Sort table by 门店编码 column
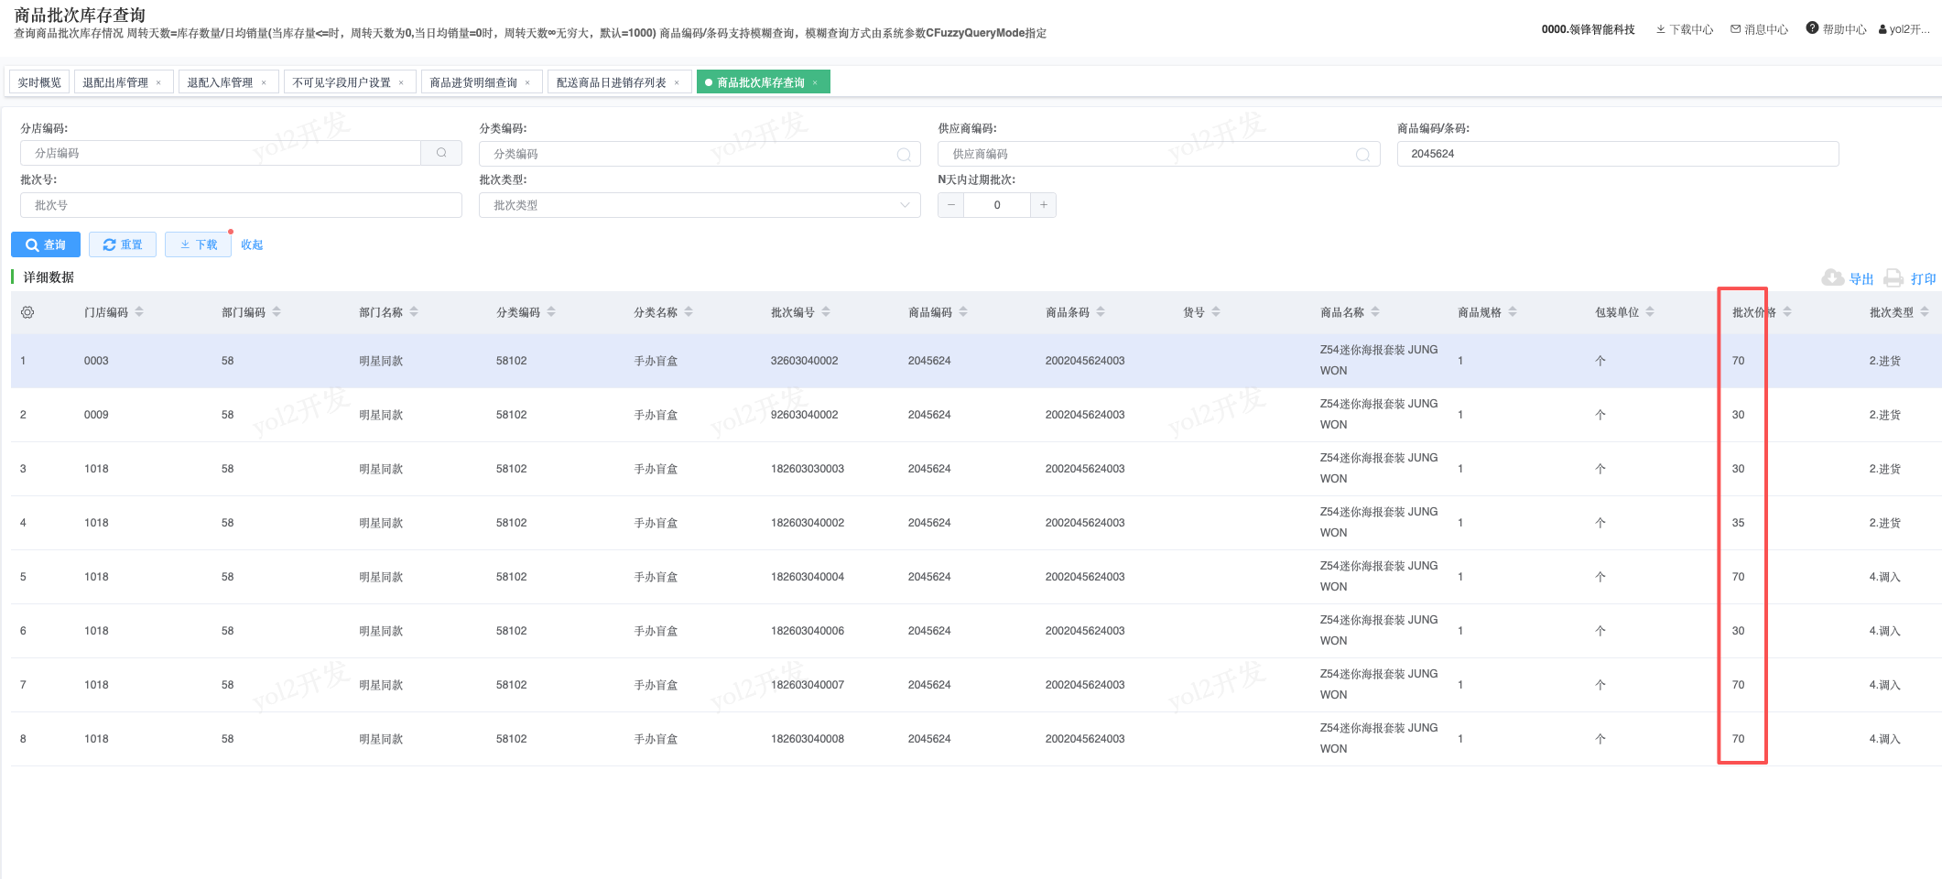1942x879 pixels. coord(139,312)
